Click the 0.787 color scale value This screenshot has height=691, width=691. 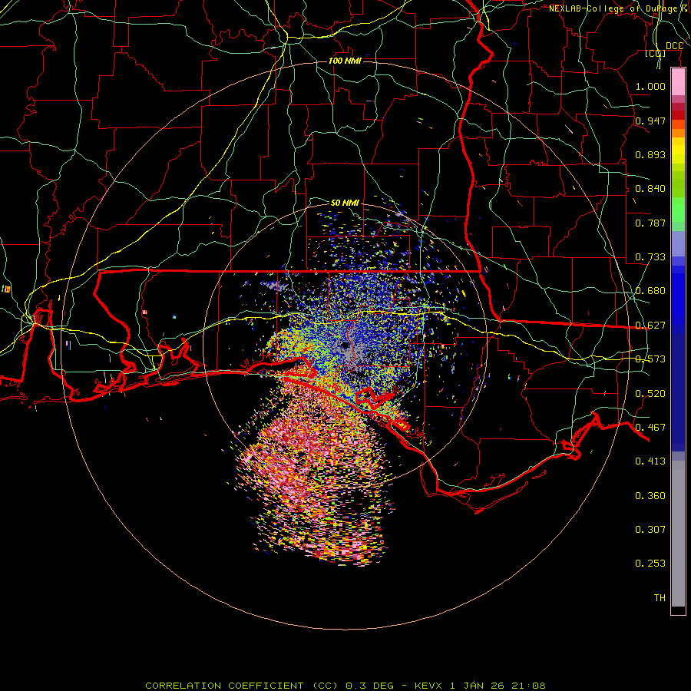(650, 223)
